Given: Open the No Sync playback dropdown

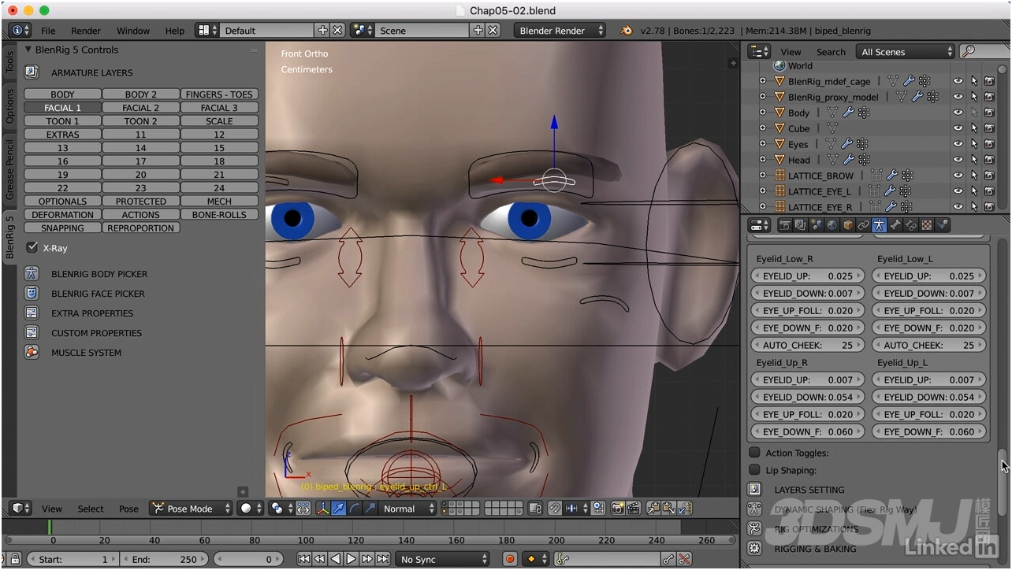Looking at the screenshot, I should click(x=443, y=559).
